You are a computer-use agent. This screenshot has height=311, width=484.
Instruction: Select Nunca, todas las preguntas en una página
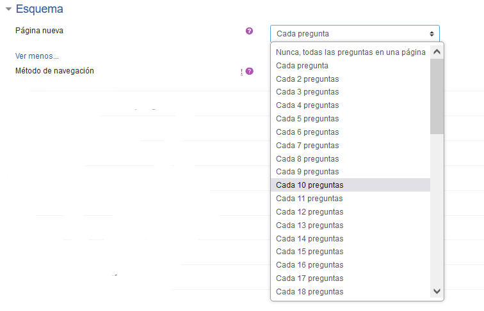pyautogui.click(x=350, y=52)
